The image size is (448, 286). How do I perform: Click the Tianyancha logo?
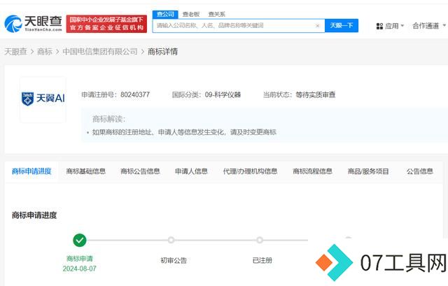[33, 23]
